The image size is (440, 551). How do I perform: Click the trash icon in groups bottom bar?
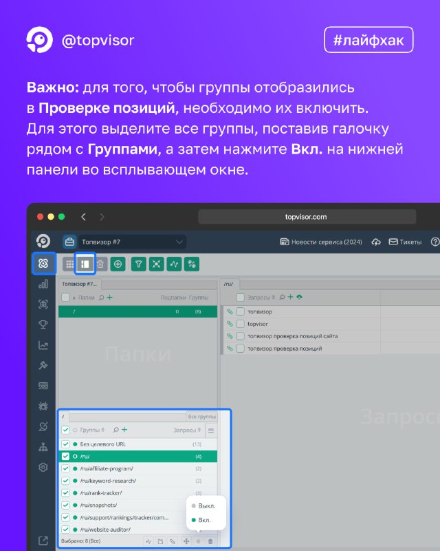coord(210,541)
